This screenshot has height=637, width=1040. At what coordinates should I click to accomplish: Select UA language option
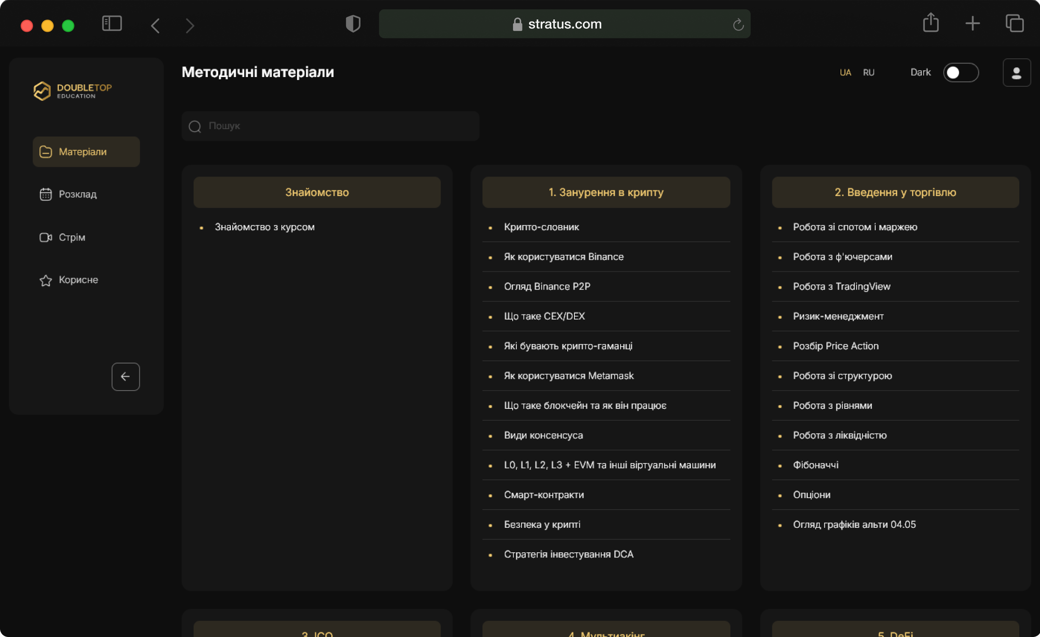coord(845,73)
